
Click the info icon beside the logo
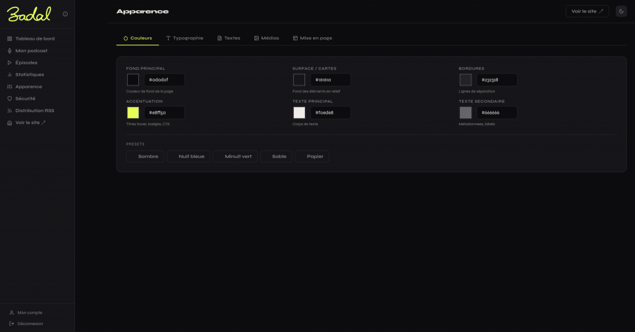(x=65, y=14)
